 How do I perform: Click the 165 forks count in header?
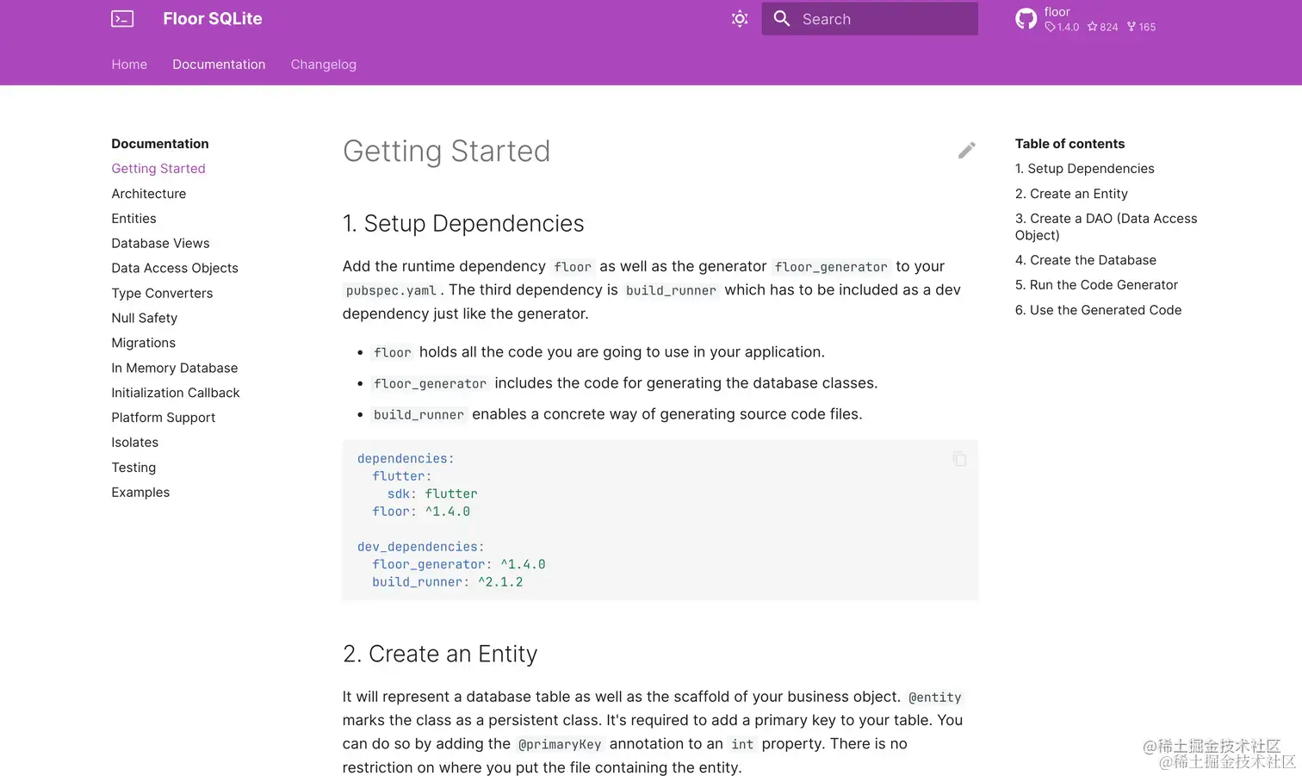pos(1142,27)
